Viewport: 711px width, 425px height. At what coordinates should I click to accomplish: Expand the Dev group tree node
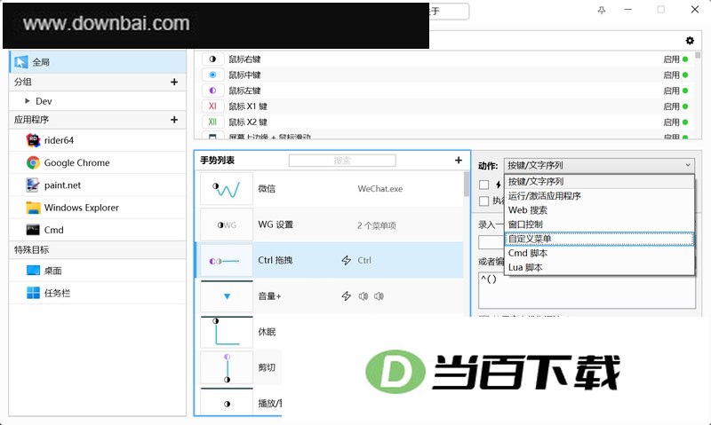[28, 101]
